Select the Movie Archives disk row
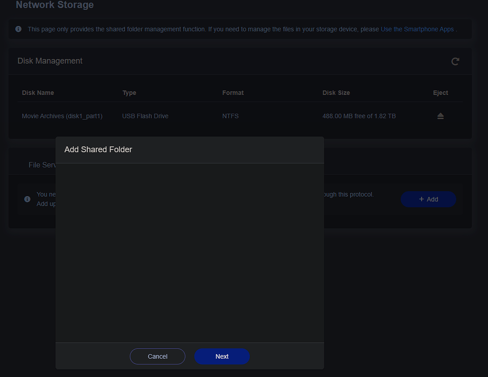Viewport: 488px width, 377px height. [62, 116]
